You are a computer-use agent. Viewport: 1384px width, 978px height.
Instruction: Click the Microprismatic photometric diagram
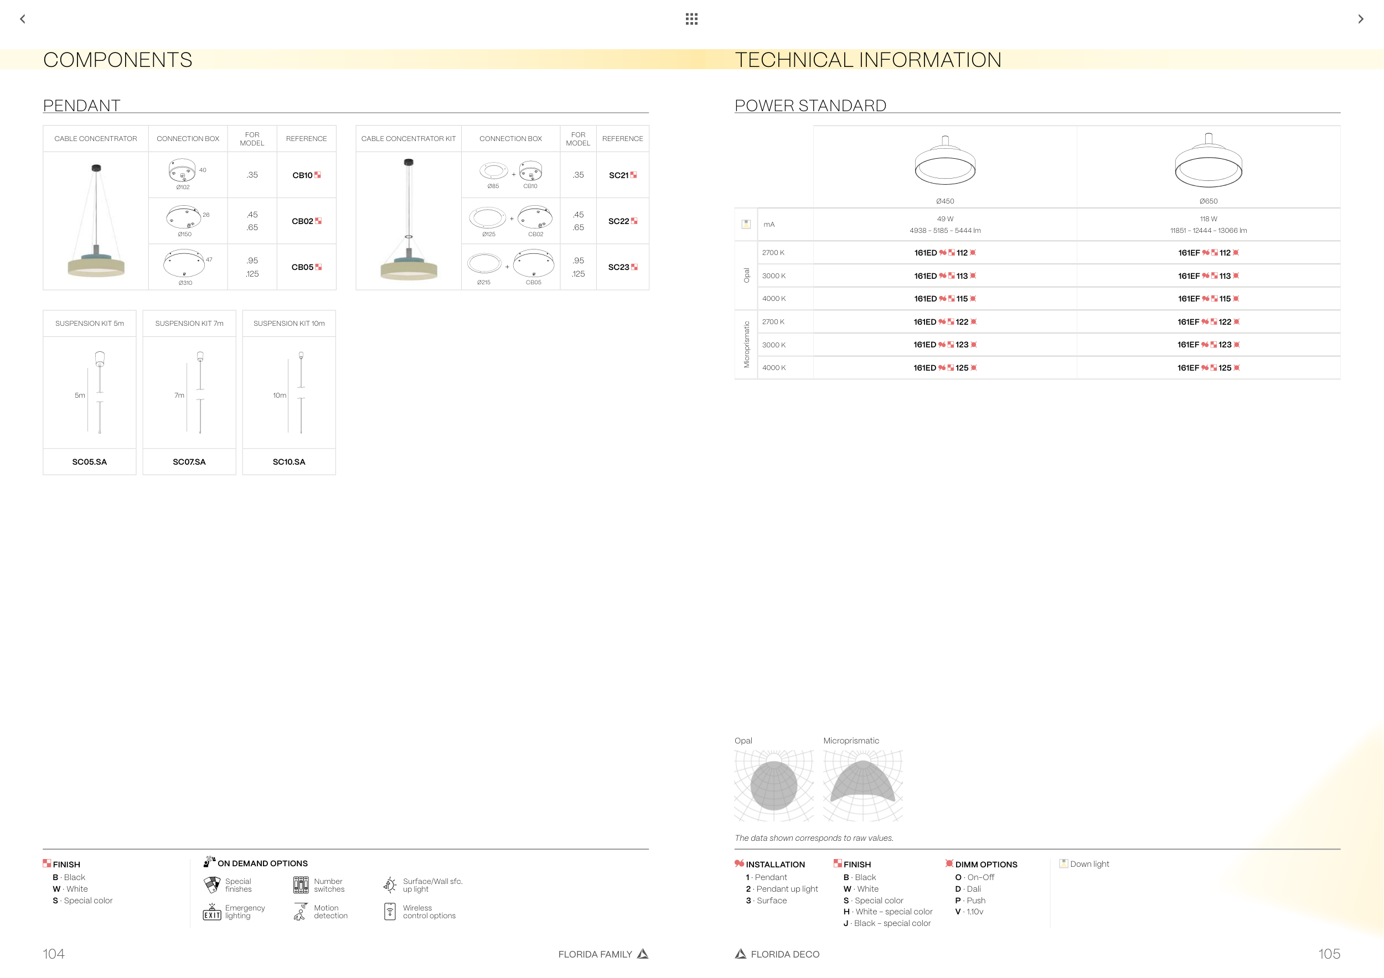863,785
